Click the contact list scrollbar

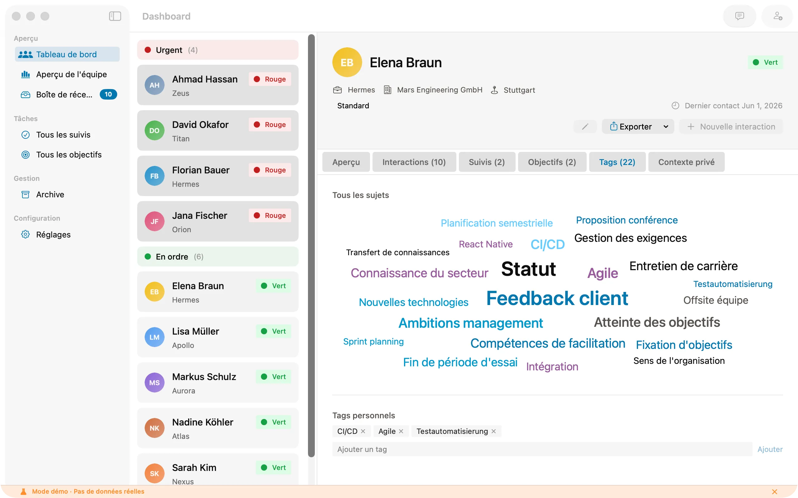point(311,245)
